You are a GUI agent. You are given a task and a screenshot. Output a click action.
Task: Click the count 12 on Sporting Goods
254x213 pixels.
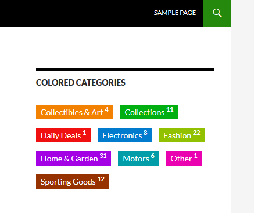tap(101, 179)
